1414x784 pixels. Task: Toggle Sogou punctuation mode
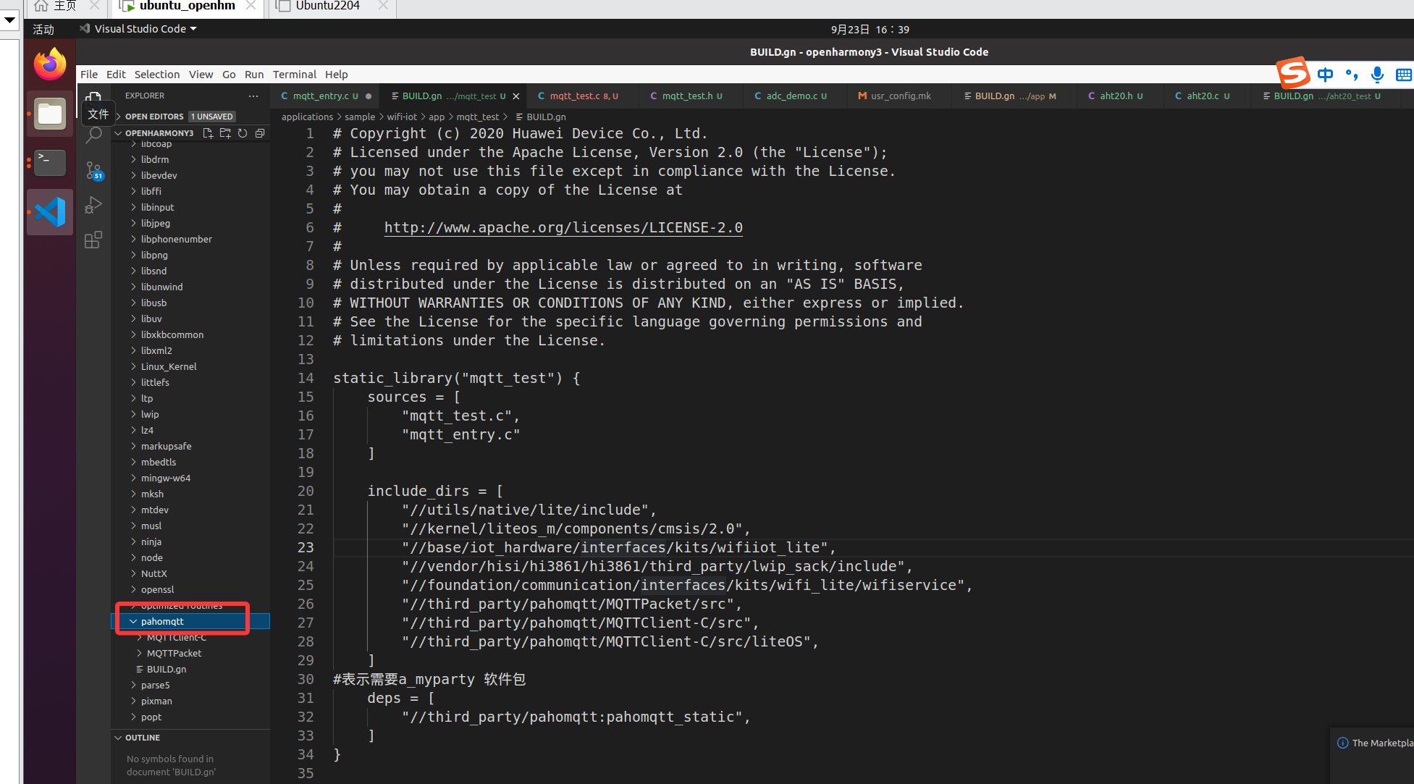pos(1351,75)
